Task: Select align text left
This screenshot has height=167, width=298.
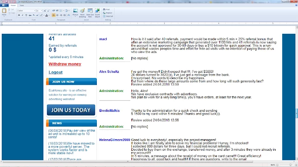Action: 54,15
